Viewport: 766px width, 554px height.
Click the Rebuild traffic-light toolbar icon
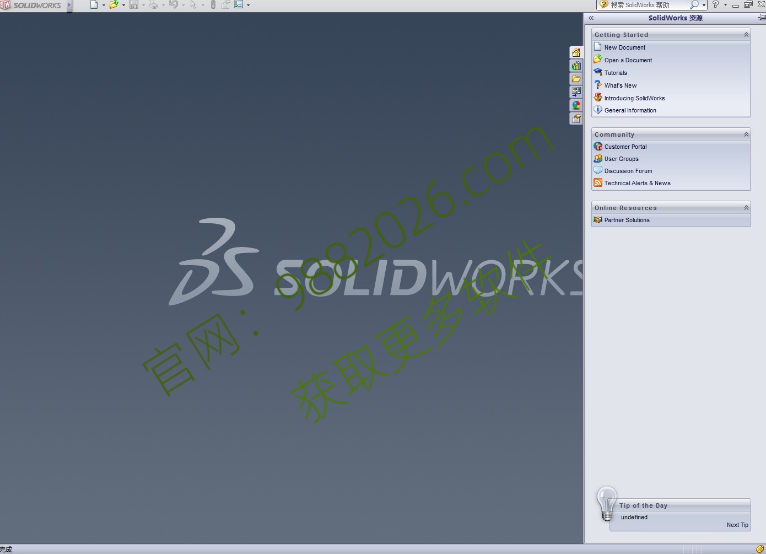[213, 5]
